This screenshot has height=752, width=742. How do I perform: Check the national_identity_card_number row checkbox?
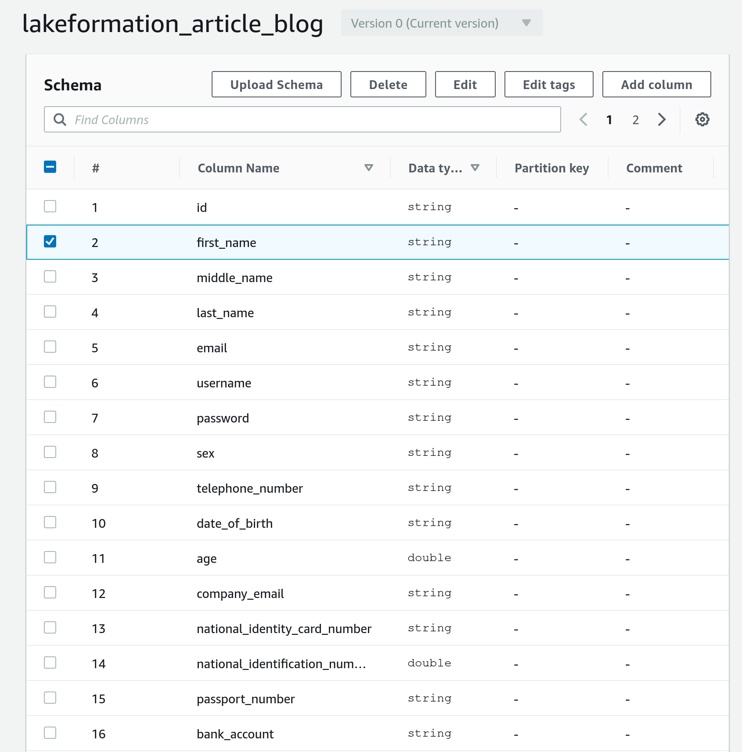[x=50, y=627]
